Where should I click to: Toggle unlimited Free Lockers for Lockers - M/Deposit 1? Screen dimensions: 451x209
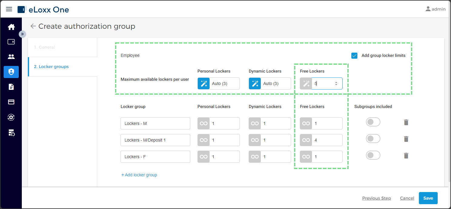pos(306,140)
